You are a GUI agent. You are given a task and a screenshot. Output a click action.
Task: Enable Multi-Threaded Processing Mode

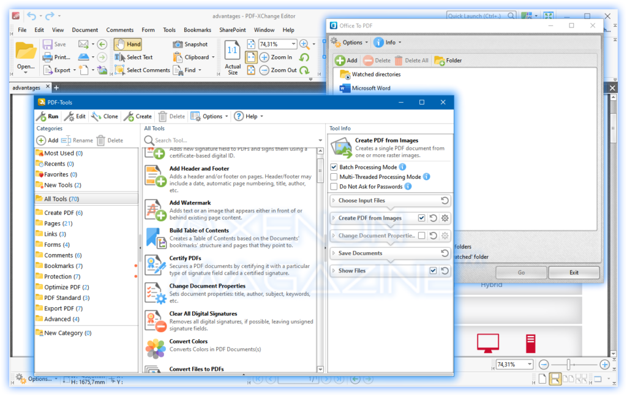point(332,177)
